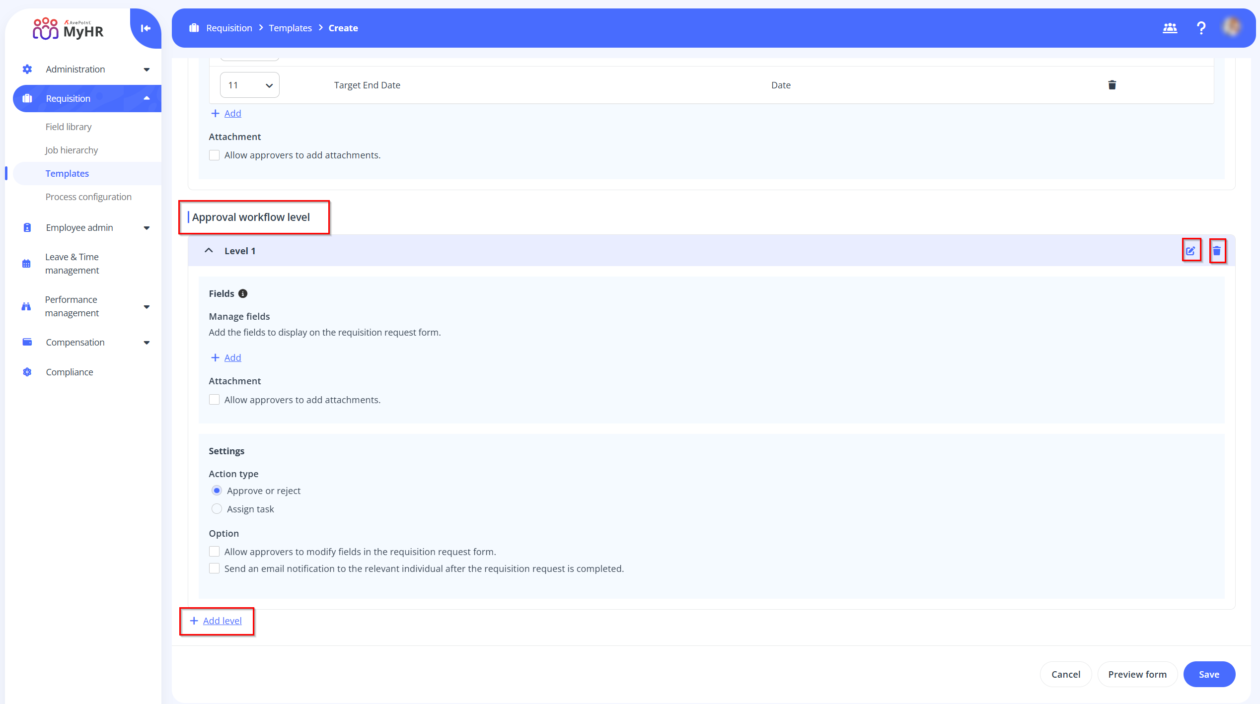Edit Level 1 with the pencil icon
The height and width of the screenshot is (704, 1260).
(1190, 251)
